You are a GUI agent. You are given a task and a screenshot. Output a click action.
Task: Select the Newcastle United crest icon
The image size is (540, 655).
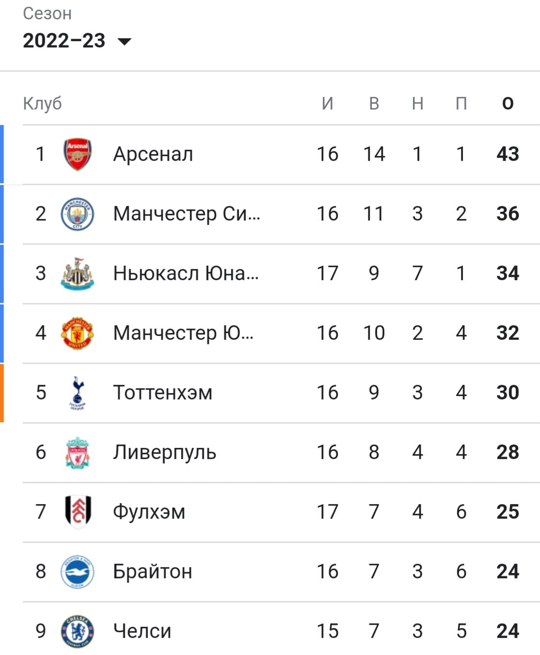point(78,274)
